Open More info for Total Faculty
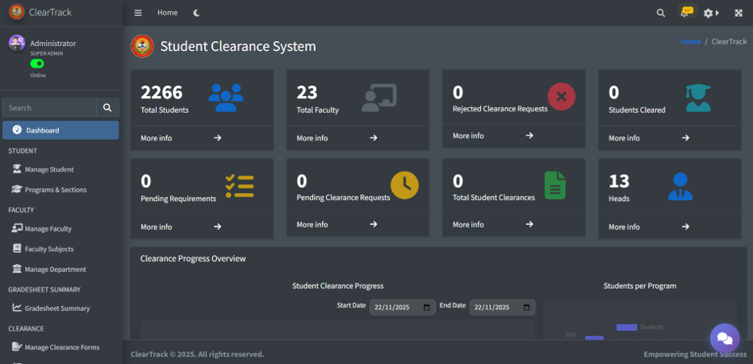 358,138
